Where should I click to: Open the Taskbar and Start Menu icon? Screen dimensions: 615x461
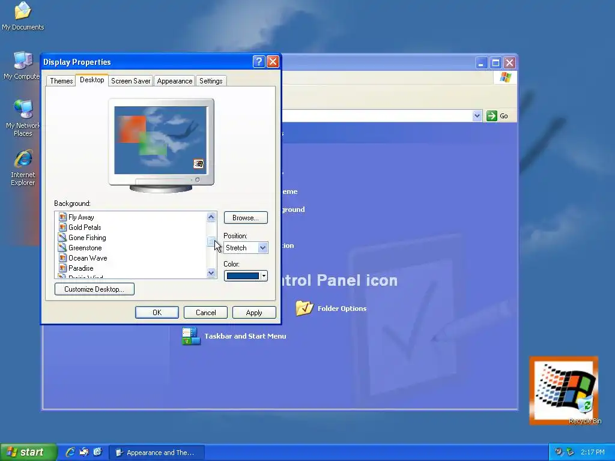(191, 336)
